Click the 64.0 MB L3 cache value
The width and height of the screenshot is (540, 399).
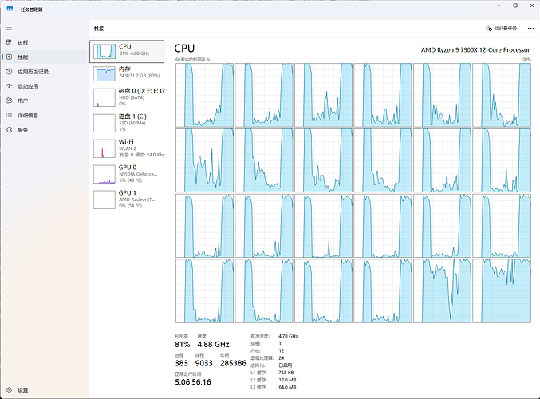[x=287, y=387]
